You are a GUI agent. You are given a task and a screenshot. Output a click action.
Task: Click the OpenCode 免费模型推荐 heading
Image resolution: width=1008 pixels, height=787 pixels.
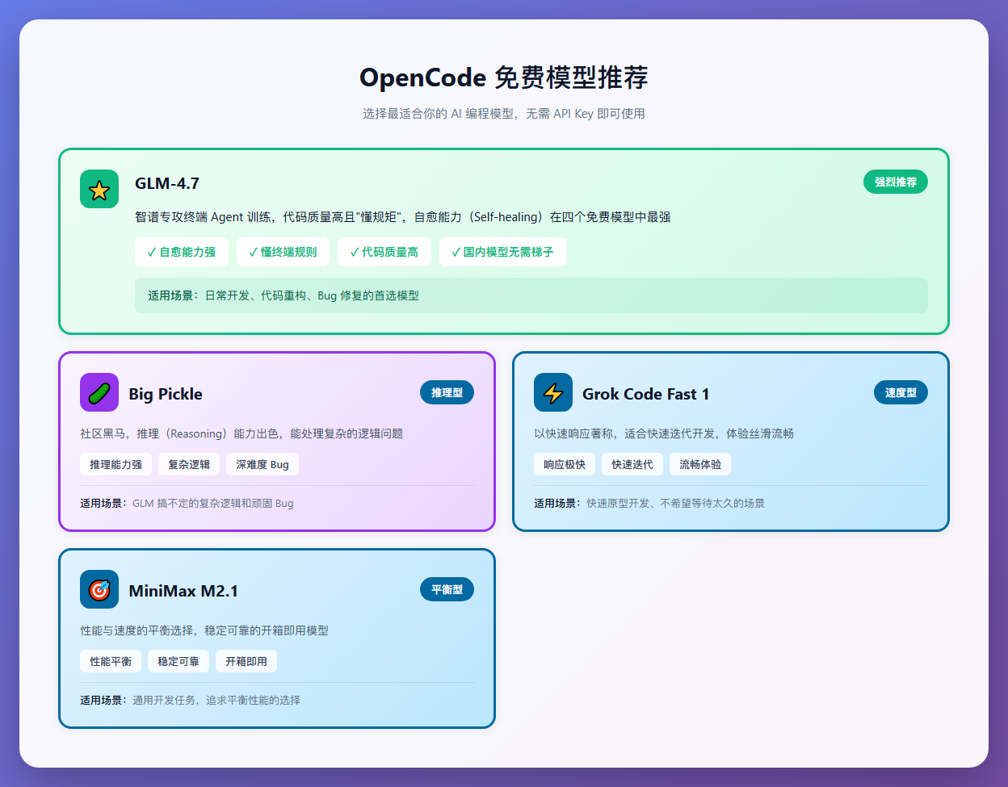(x=504, y=77)
